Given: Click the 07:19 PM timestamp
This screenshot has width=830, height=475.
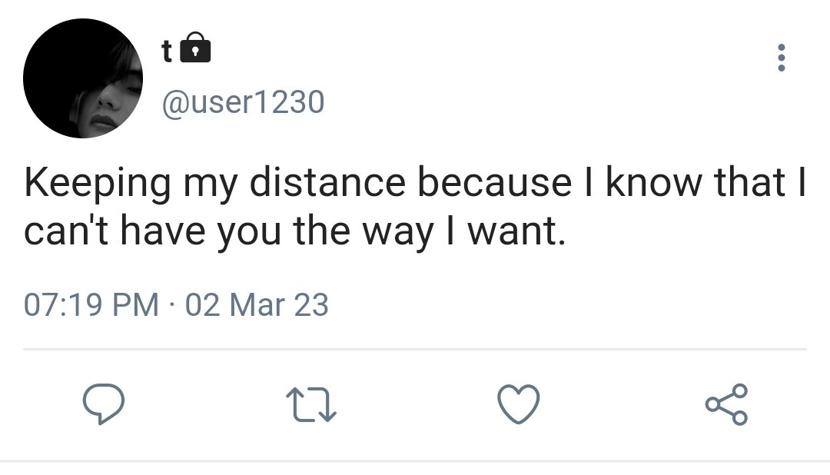Looking at the screenshot, I should click(91, 305).
